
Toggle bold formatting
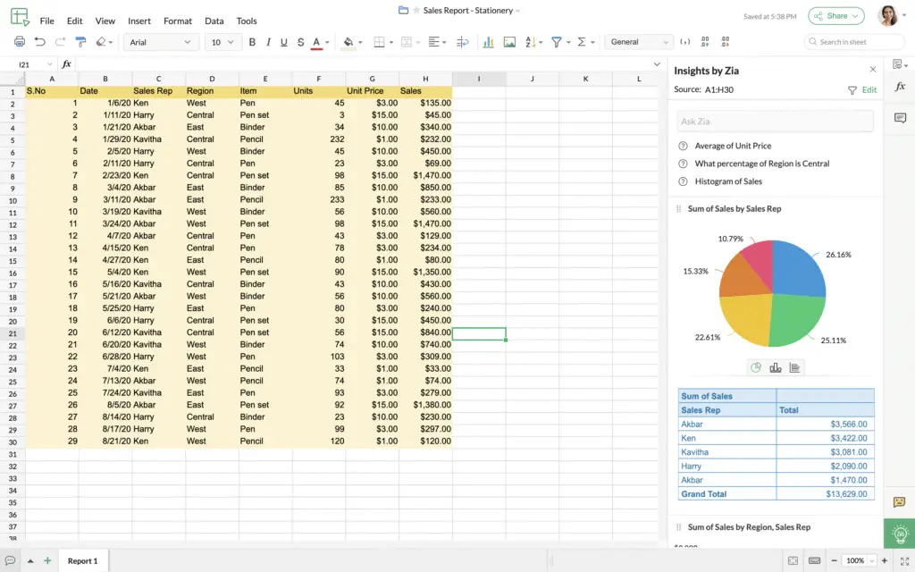(x=252, y=42)
